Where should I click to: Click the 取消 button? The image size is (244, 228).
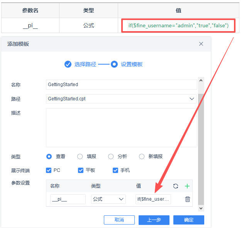(x=119, y=220)
